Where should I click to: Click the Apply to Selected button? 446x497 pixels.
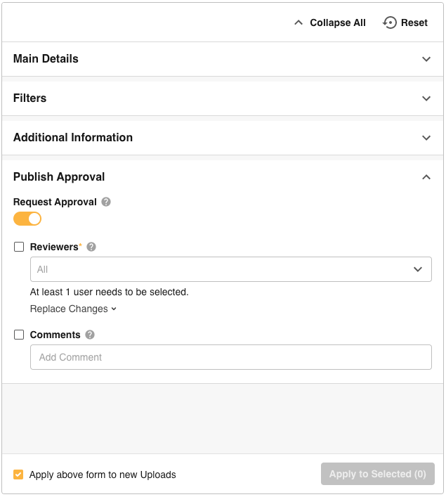377,474
